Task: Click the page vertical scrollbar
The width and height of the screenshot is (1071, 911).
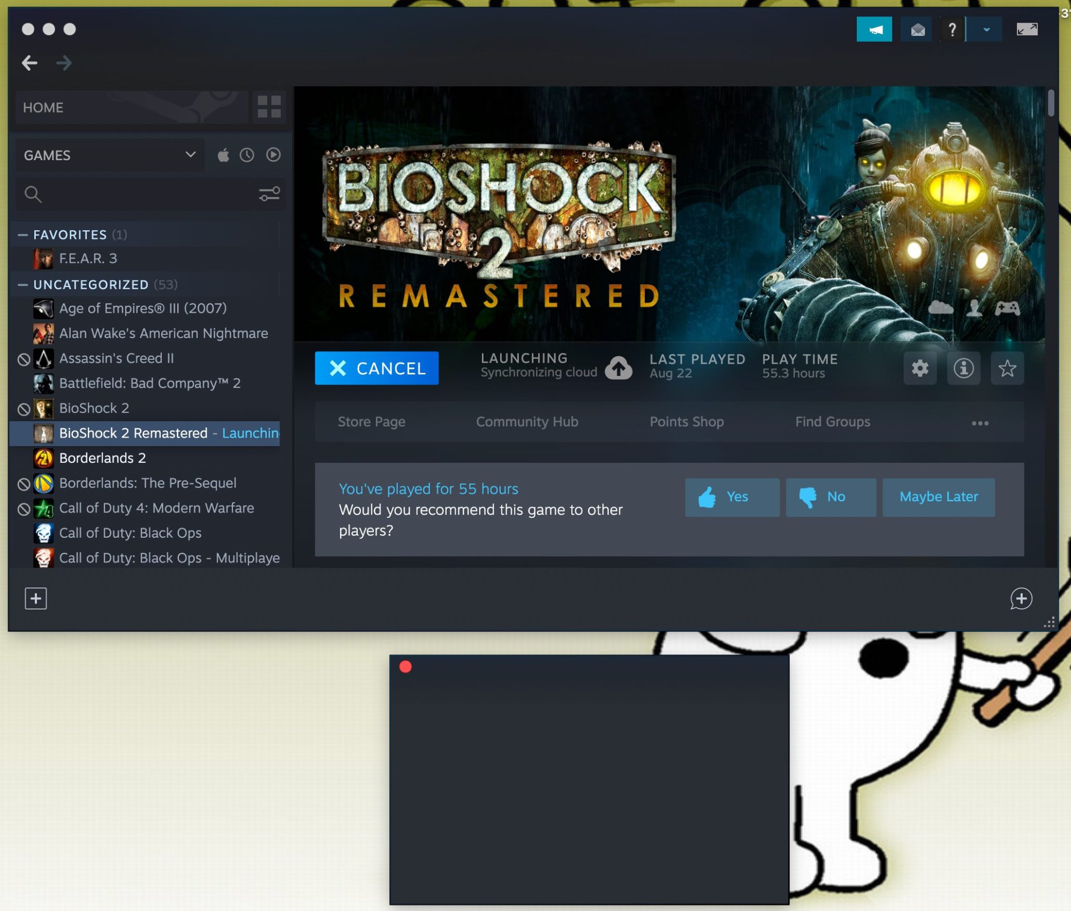Action: tap(1051, 103)
